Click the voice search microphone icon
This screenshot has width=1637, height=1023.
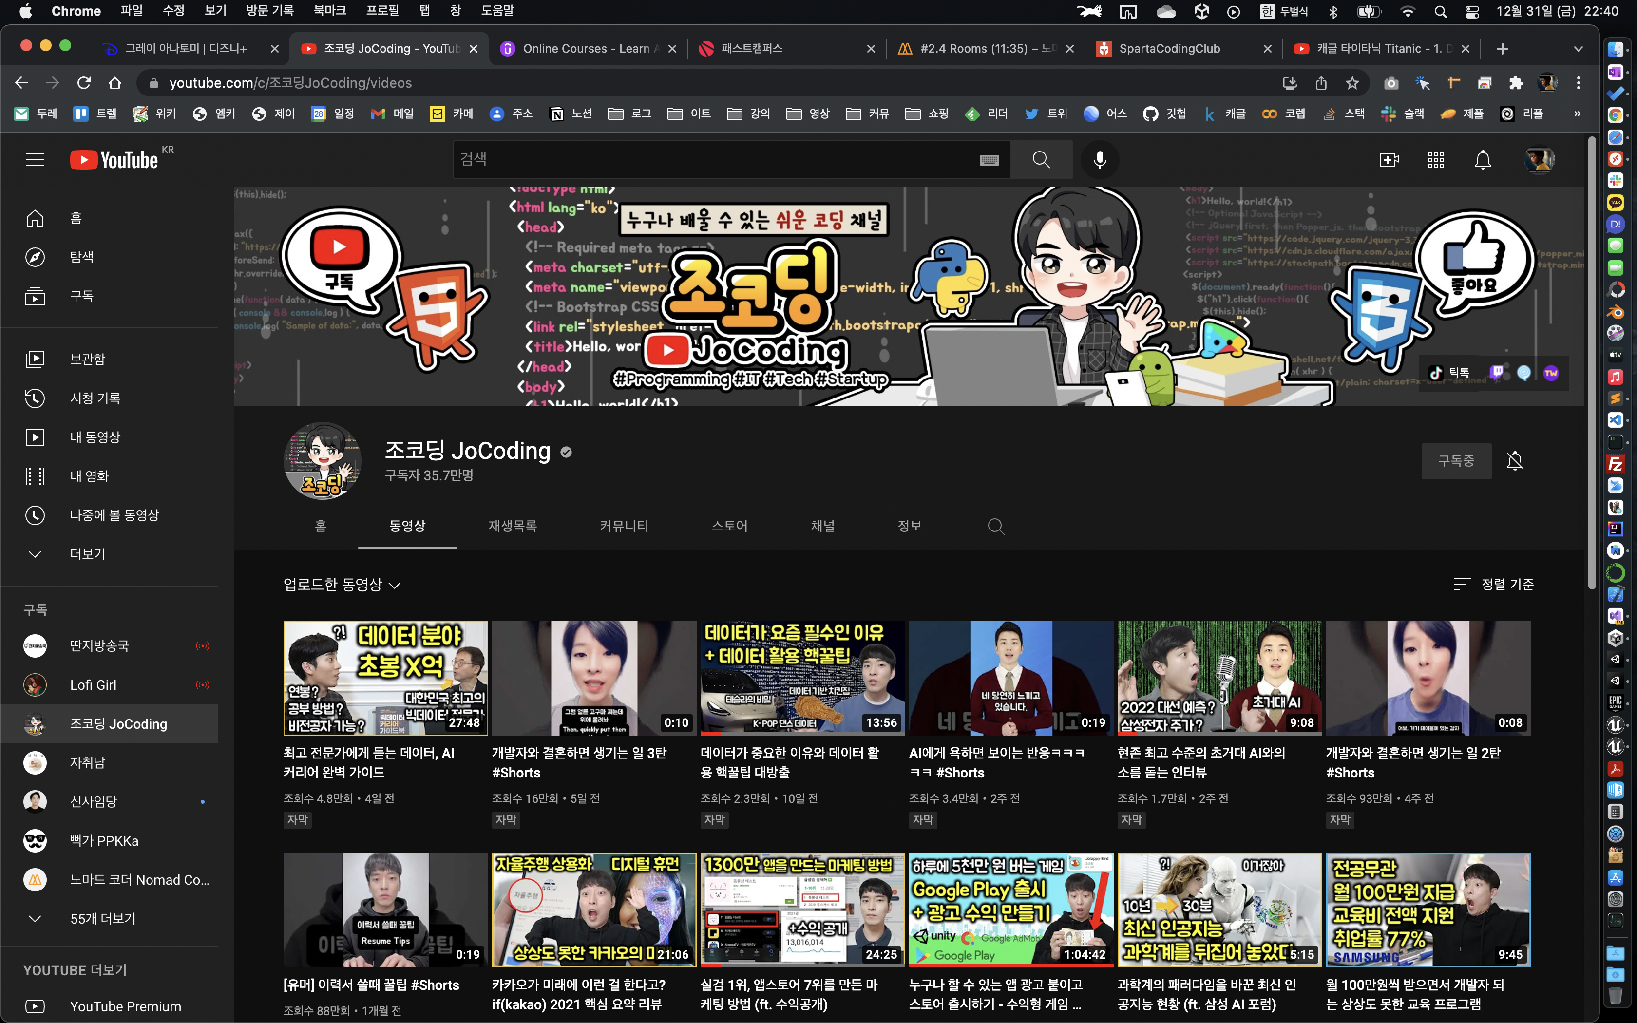coord(1100,160)
